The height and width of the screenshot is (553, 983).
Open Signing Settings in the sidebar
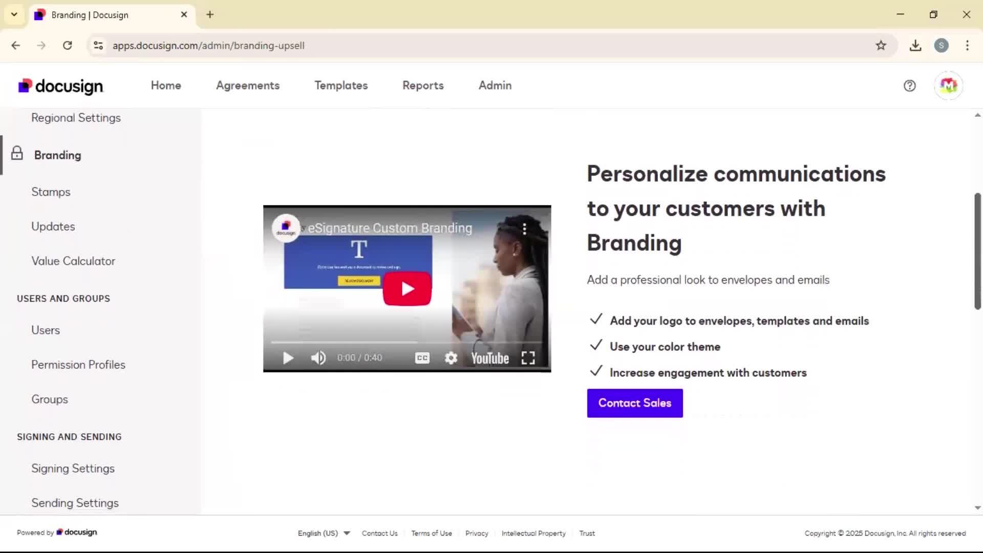73,469
